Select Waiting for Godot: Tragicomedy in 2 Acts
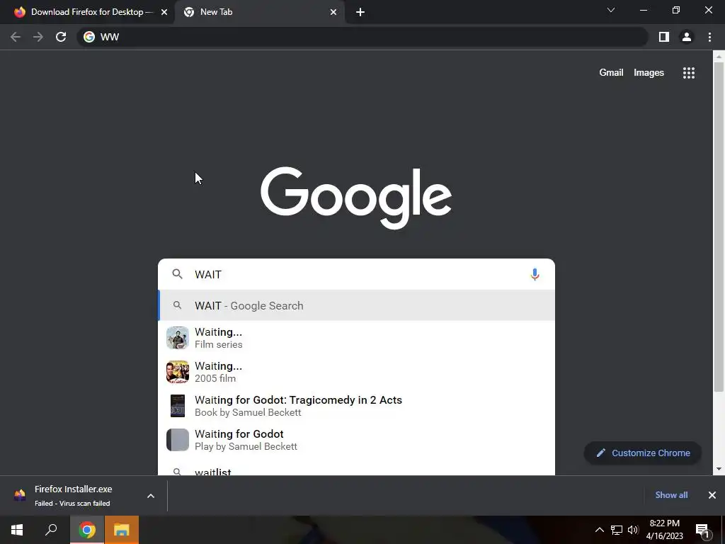 (357, 406)
